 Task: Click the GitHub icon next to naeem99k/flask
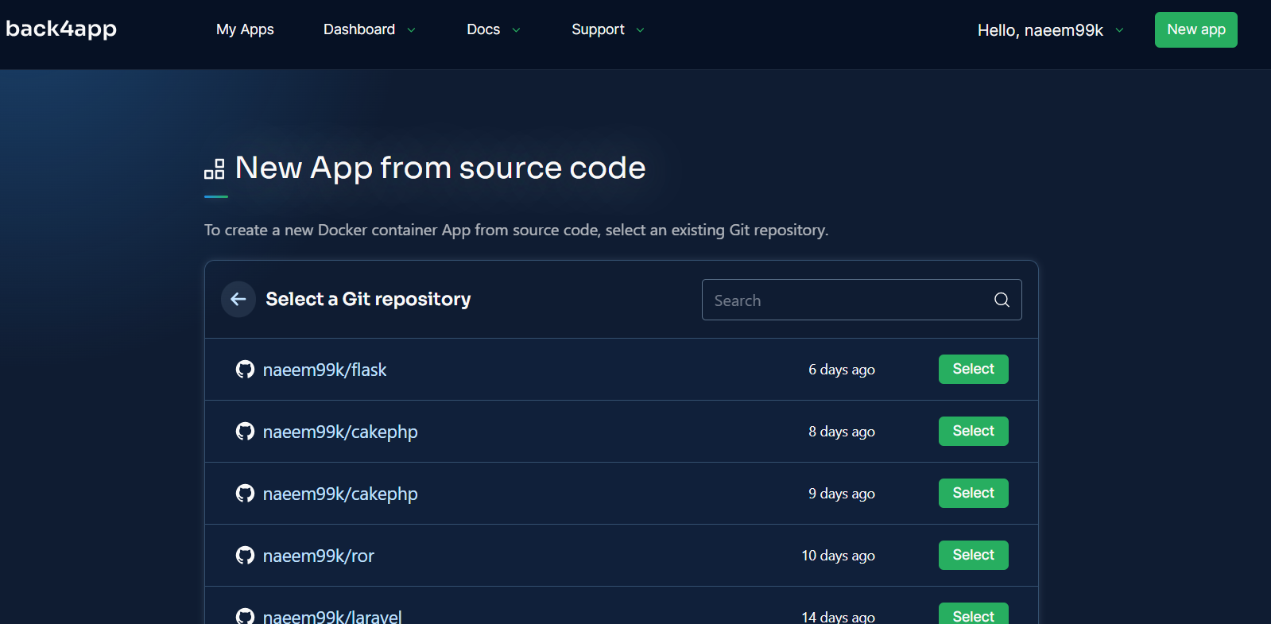pos(245,369)
